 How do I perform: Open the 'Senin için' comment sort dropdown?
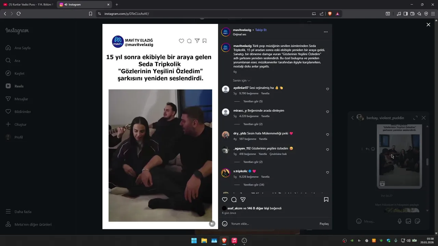tap(242, 81)
